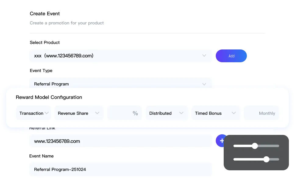Click the Event Name input containing Referral Program-251024
295x188 pixels.
click(120, 169)
